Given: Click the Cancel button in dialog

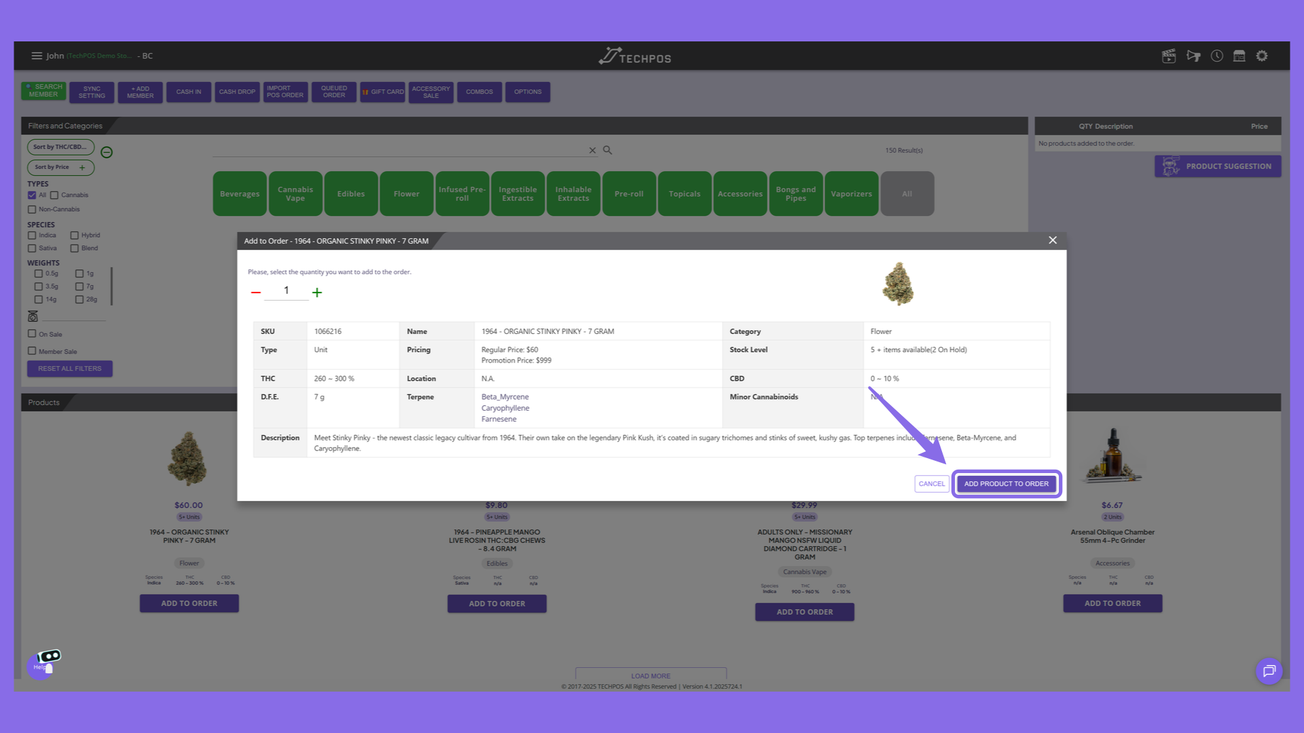Looking at the screenshot, I should [932, 484].
